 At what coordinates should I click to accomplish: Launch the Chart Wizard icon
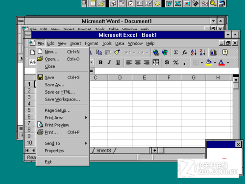(213, 53)
